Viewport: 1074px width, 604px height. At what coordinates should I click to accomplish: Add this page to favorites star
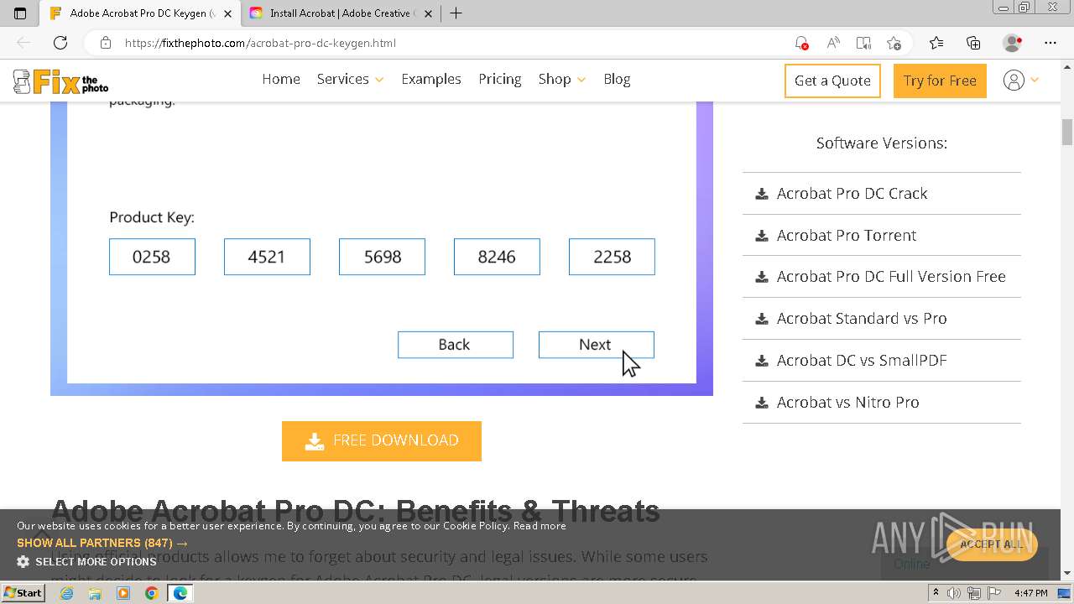[894, 43]
